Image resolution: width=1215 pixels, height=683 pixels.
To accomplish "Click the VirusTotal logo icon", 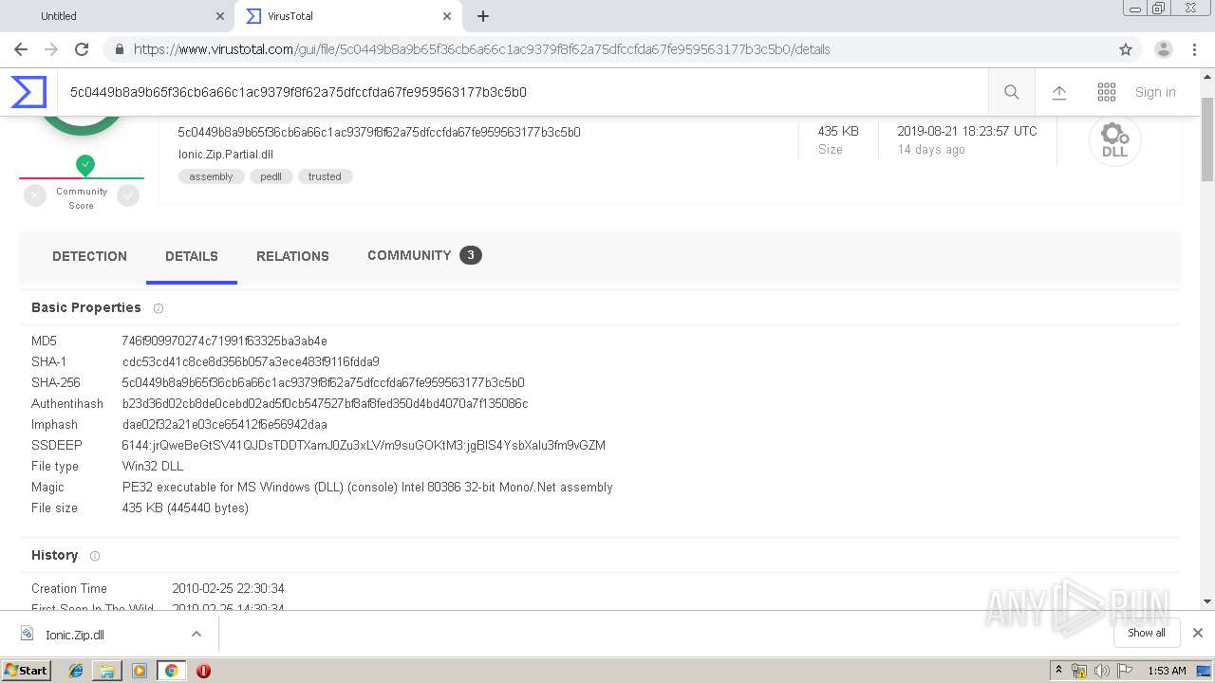I will pyautogui.click(x=28, y=92).
